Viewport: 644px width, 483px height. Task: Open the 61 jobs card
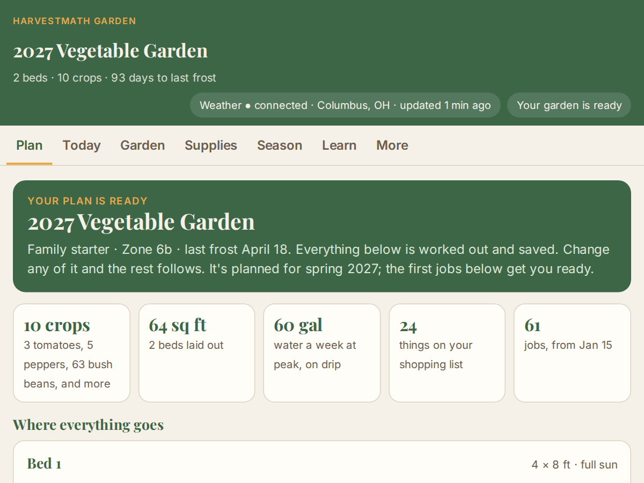[x=572, y=353]
